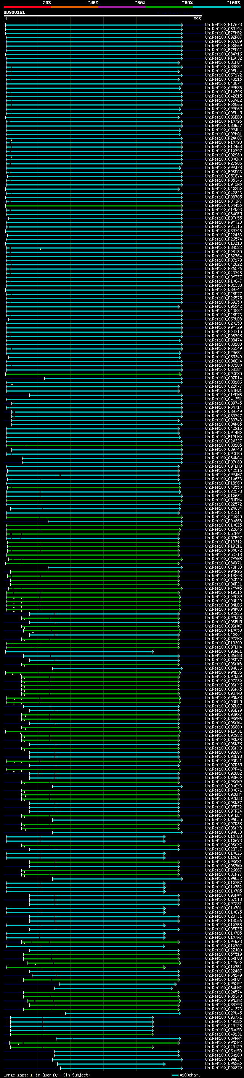Select label UniRef100_Q84LN2
This screenshot has width=244, height=1078.
[x=223, y=988]
